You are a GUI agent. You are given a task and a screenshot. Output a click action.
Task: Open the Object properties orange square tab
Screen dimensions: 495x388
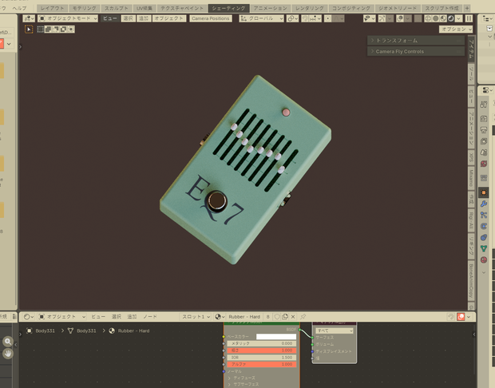484,192
